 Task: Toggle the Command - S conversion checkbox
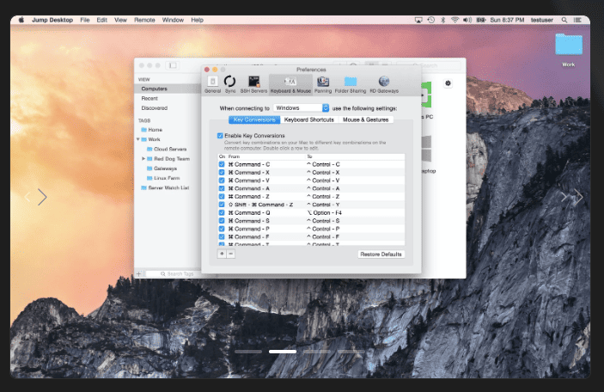click(x=222, y=221)
